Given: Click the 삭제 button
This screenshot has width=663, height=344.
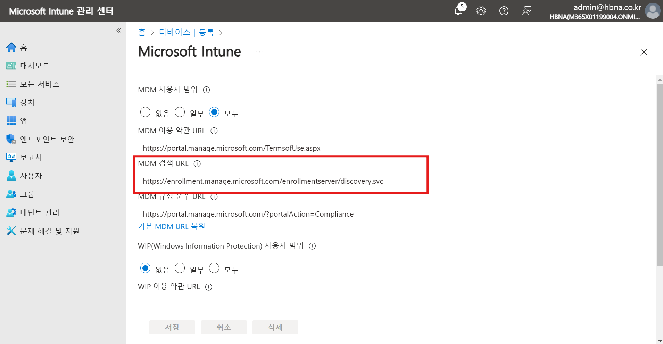Looking at the screenshot, I should tap(275, 327).
